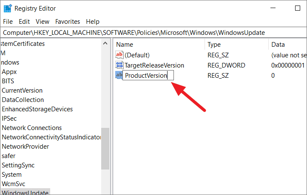Click the ProductVersion data value 0
307x195 pixels.
273,76
